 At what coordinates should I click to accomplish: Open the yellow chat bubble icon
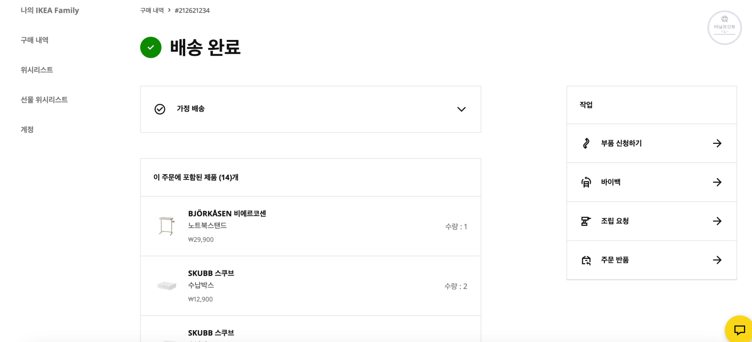click(x=739, y=330)
